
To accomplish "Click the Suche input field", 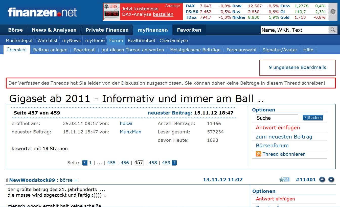I will point(276,118).
